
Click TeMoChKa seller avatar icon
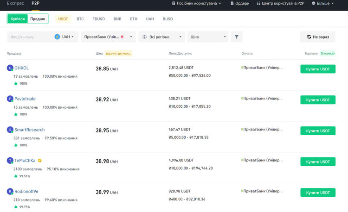10,161
